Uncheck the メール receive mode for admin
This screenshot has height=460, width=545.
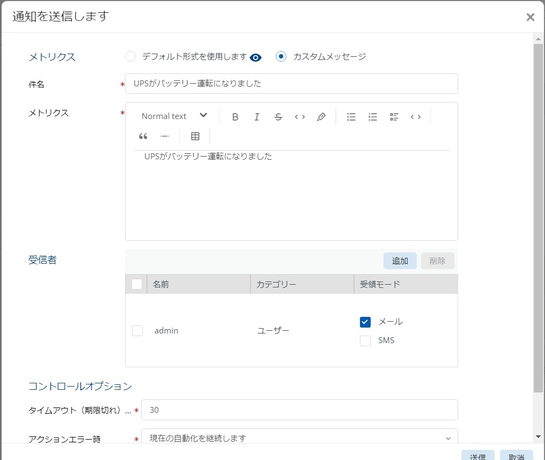[365, 322]
